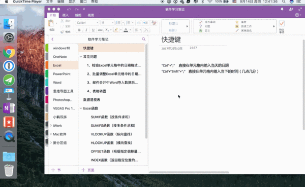Toggle subscript formatting
Screen dimensions: 305x187
point(107,30)
